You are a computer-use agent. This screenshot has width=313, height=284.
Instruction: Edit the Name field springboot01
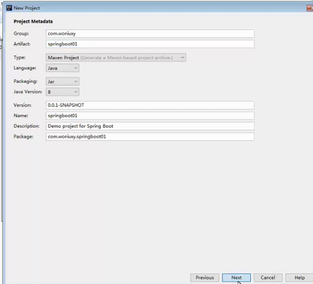tap(150, 115)
